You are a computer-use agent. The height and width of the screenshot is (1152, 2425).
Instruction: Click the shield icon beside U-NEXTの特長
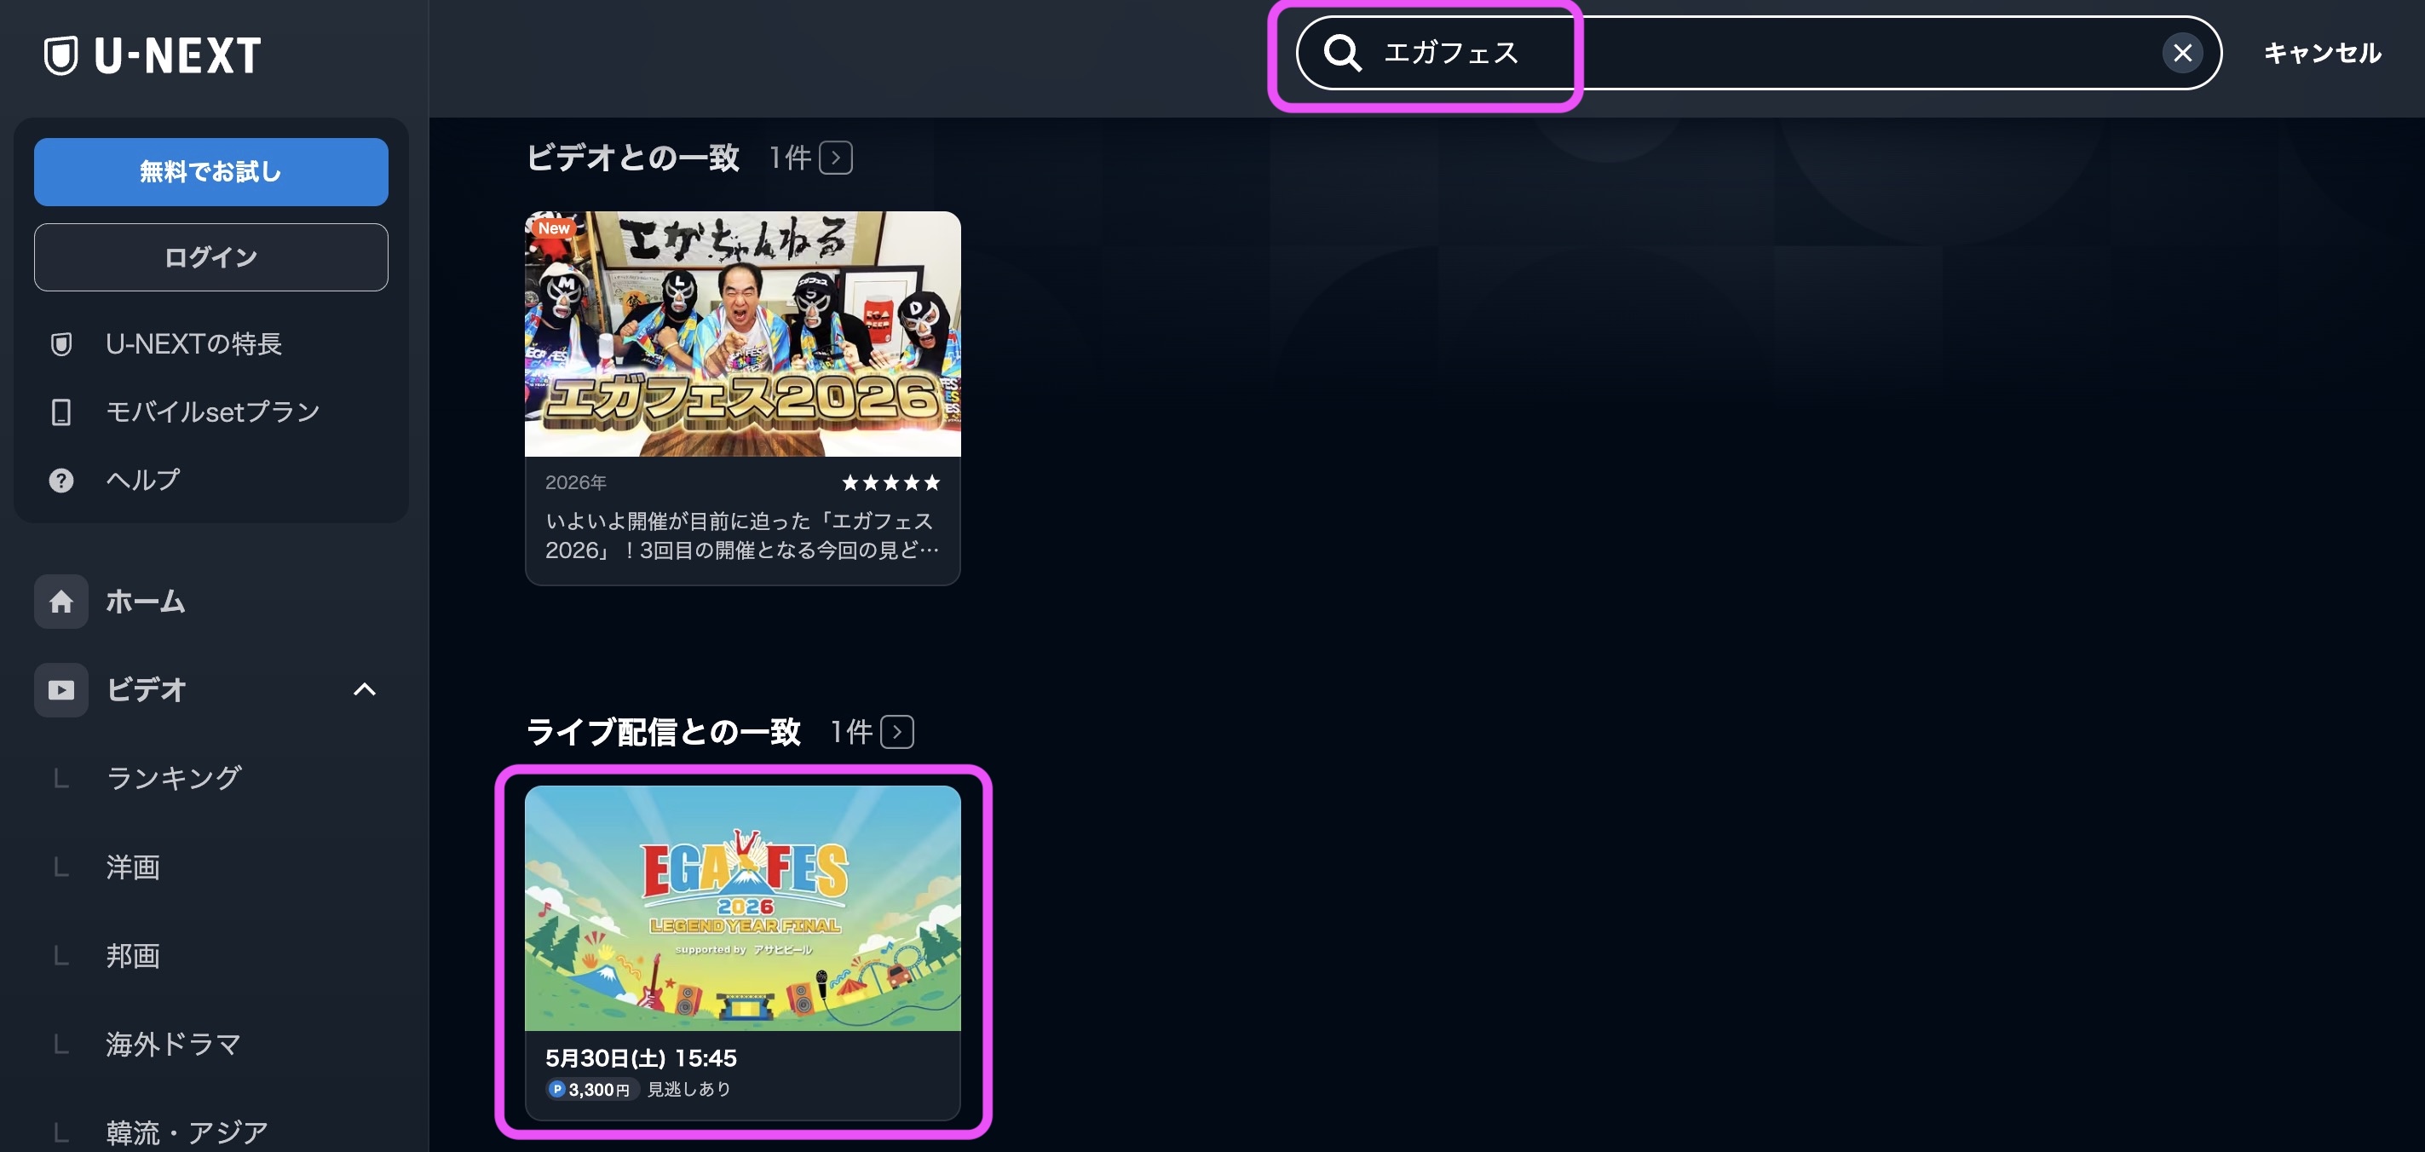coord(61,344)
